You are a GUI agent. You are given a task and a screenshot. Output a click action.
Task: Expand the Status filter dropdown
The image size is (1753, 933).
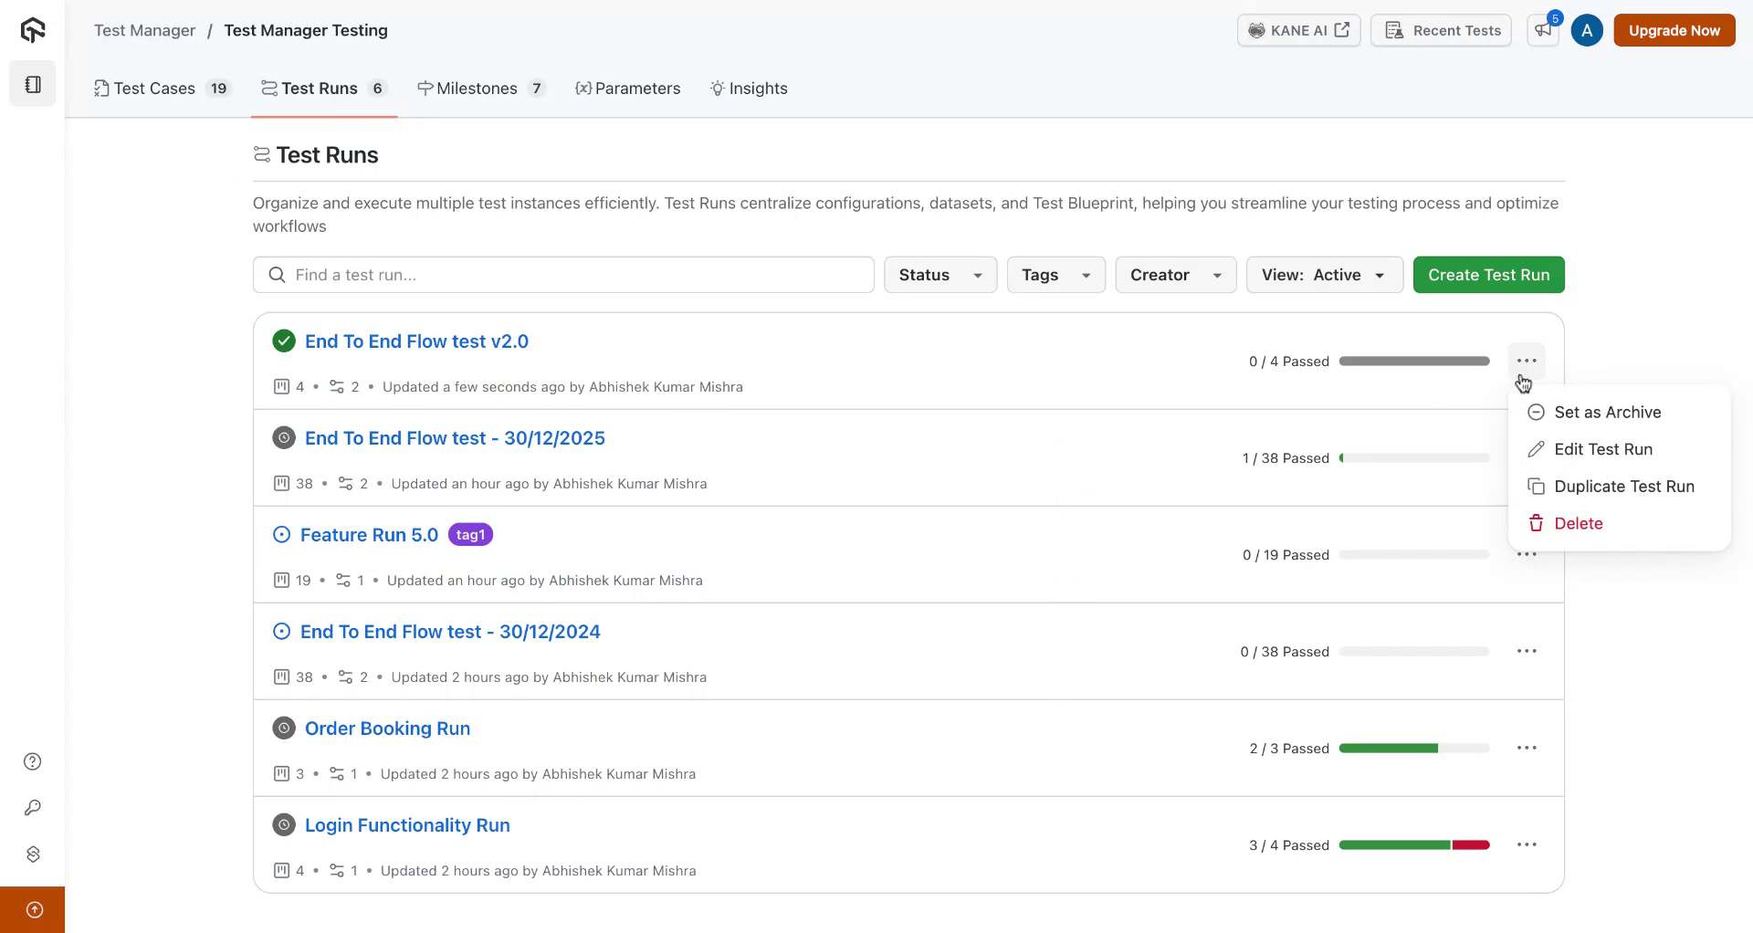tap(939, 275)
